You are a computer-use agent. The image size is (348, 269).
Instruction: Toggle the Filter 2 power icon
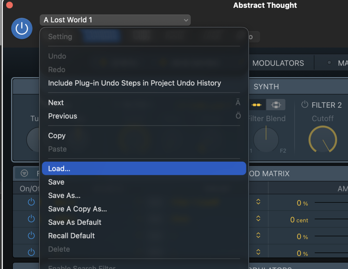[305, 105]
